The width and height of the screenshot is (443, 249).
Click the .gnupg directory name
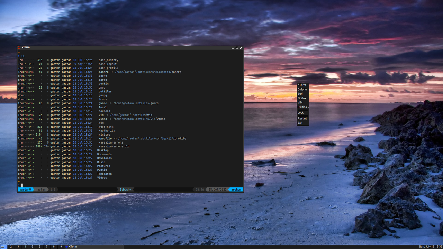point(102,95)
